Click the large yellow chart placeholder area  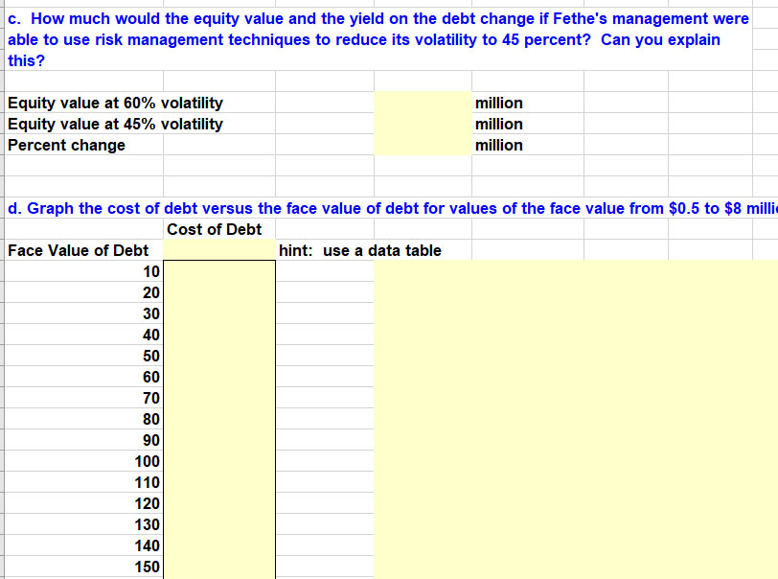click(x=576, y=419)
